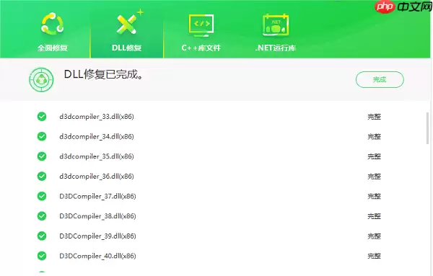Click the check icon beside d3dcompiler_36.dll(x86)

click(42, 176)
